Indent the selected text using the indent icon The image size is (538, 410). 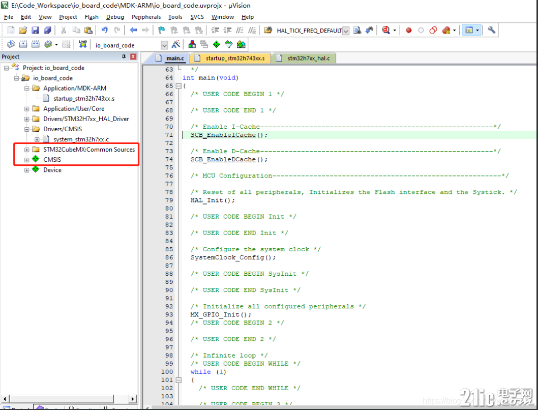point(215,30)
